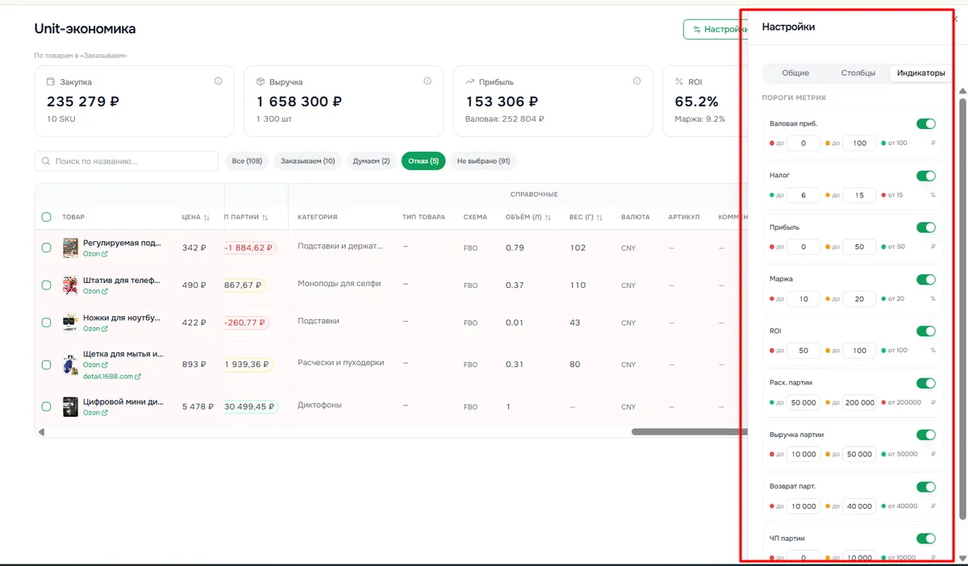Sort by the Объём (л) column arrows
Screen dimensions: 968x566
pyautogui.click(x=549, y=217)
